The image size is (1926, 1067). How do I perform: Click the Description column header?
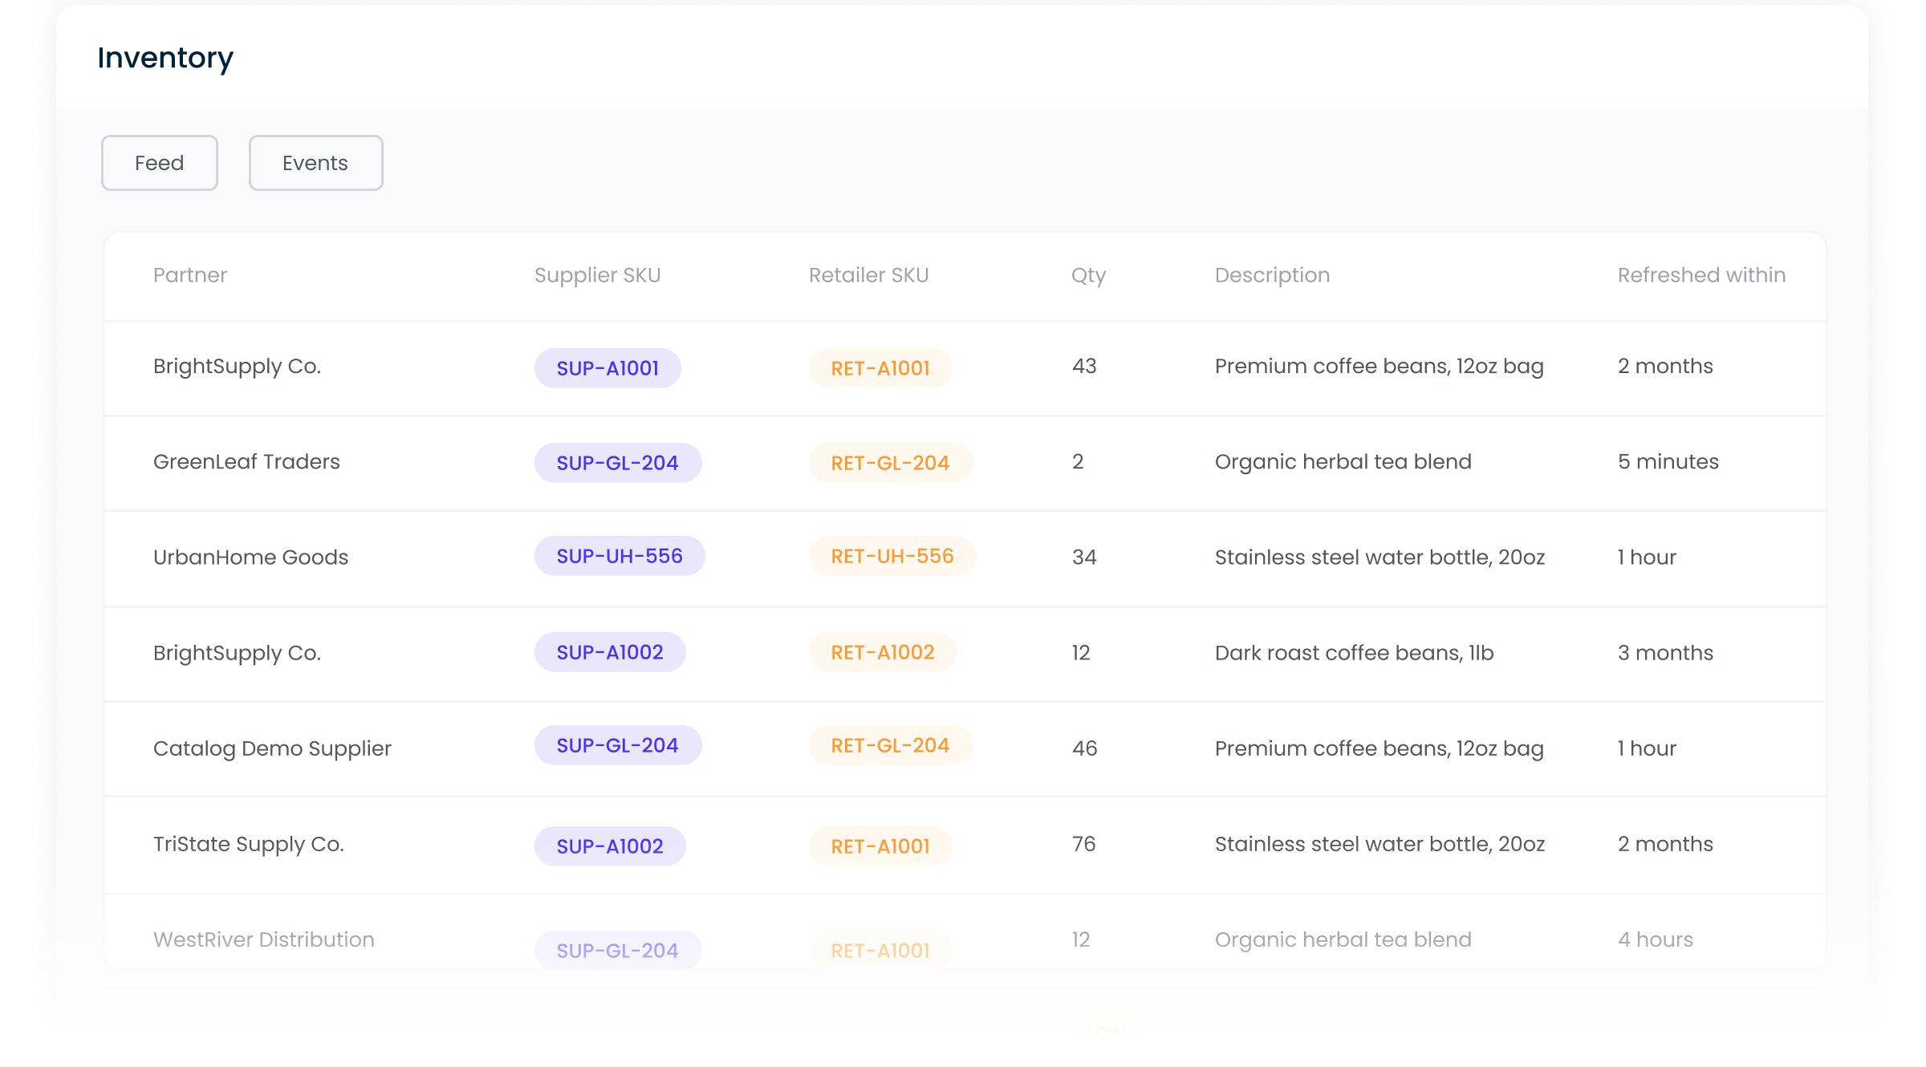tap(1272, 275)
